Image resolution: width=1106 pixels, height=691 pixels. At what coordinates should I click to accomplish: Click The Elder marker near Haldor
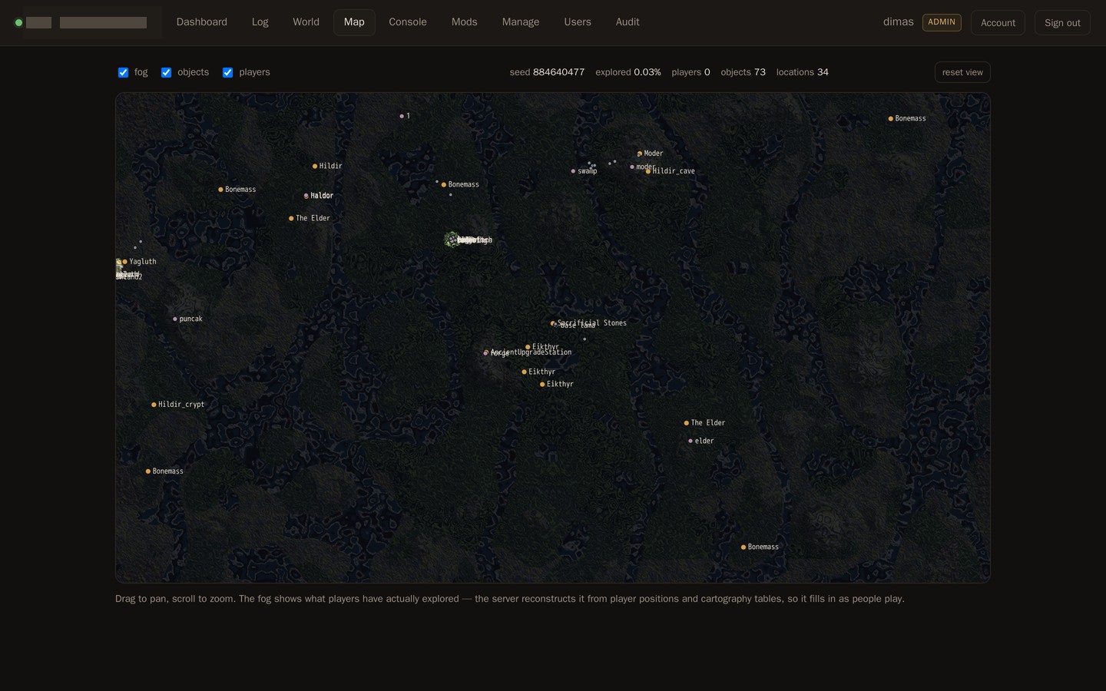tap(291, 218)
